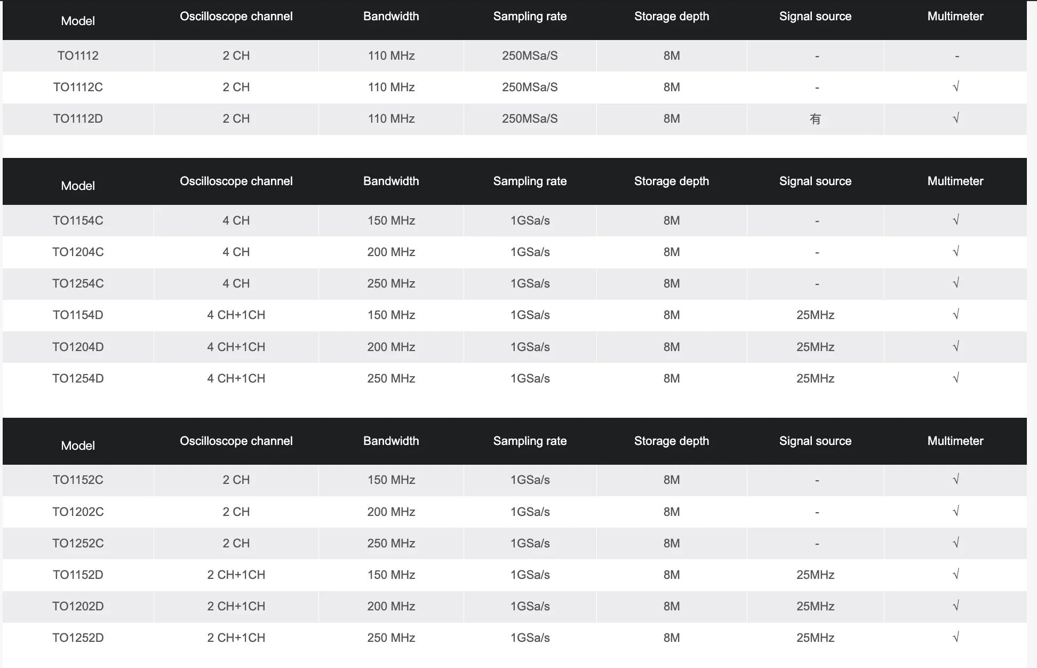Click the TO1202D 2 CH+1CH channel cell
This screenshot has width=1037, height=668.
(236, 606)
